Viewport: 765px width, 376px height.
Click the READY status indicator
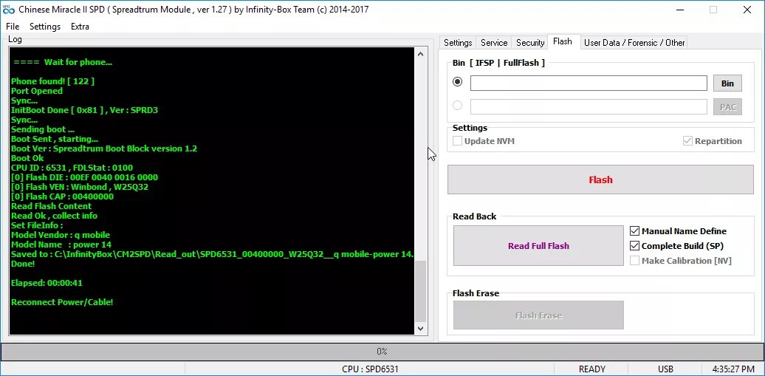point(591,369)
